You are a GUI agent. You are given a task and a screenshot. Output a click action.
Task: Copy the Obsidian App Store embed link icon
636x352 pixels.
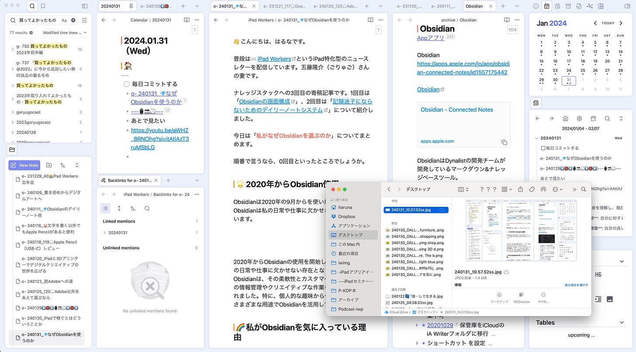[505, 143]
